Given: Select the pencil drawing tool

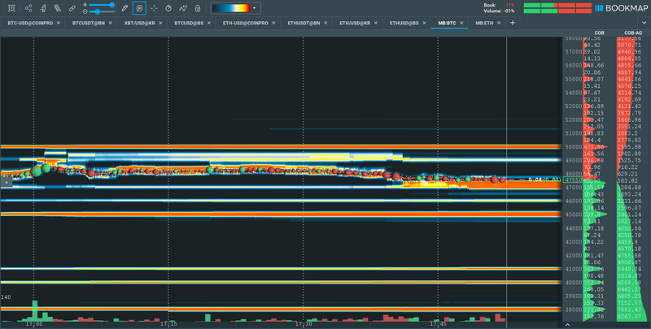Looking at the screenshot, I should (125, 8).
